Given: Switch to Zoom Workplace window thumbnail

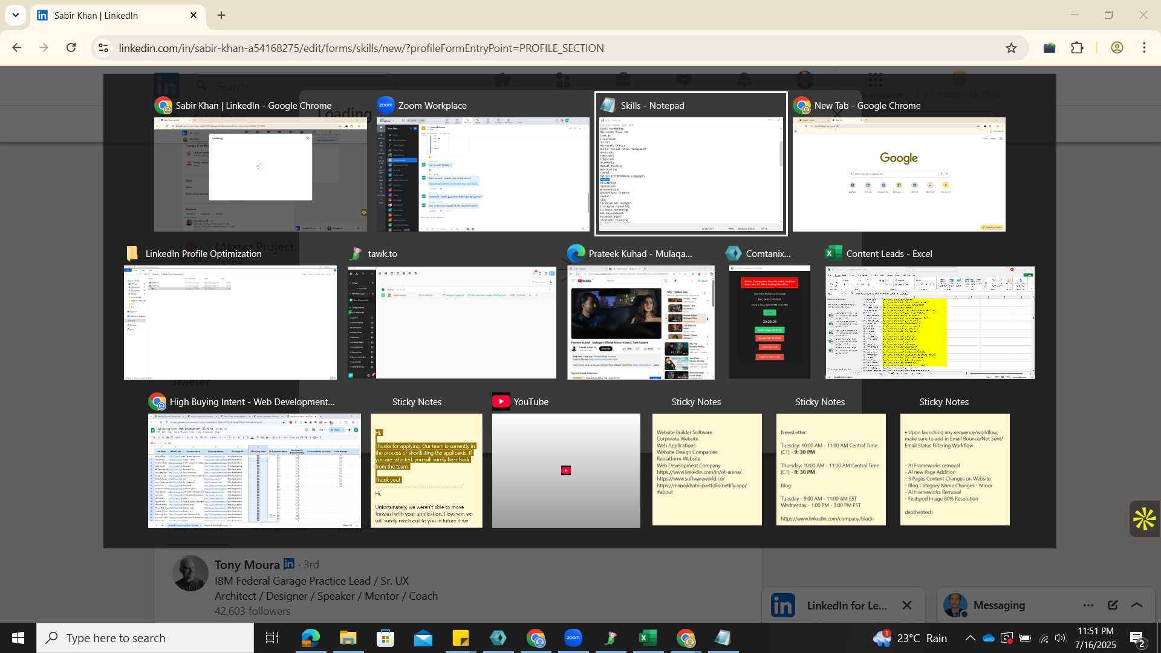Looking at the screenshot, I should (483, 174).
